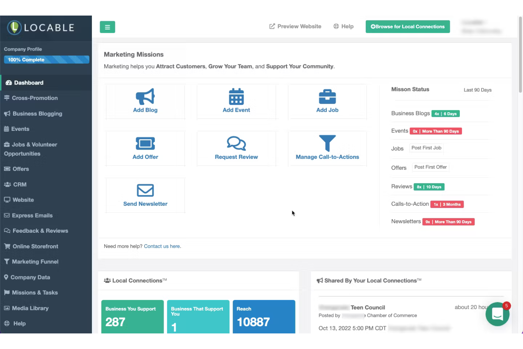Viewport: 523px width, 349px height.
Task: Open Company Data in the sidebar
Action: pos(46,277)
